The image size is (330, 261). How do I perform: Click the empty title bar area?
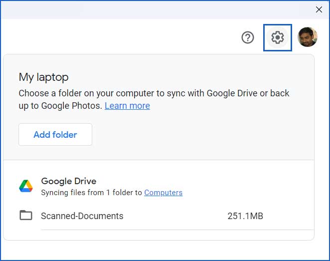click(156, 9)
